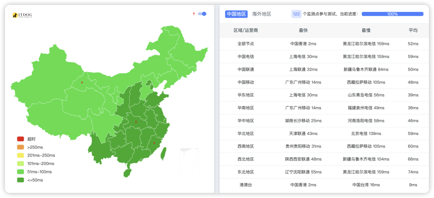Click the 平均 column header
The image size is (434, 198).
413,30
